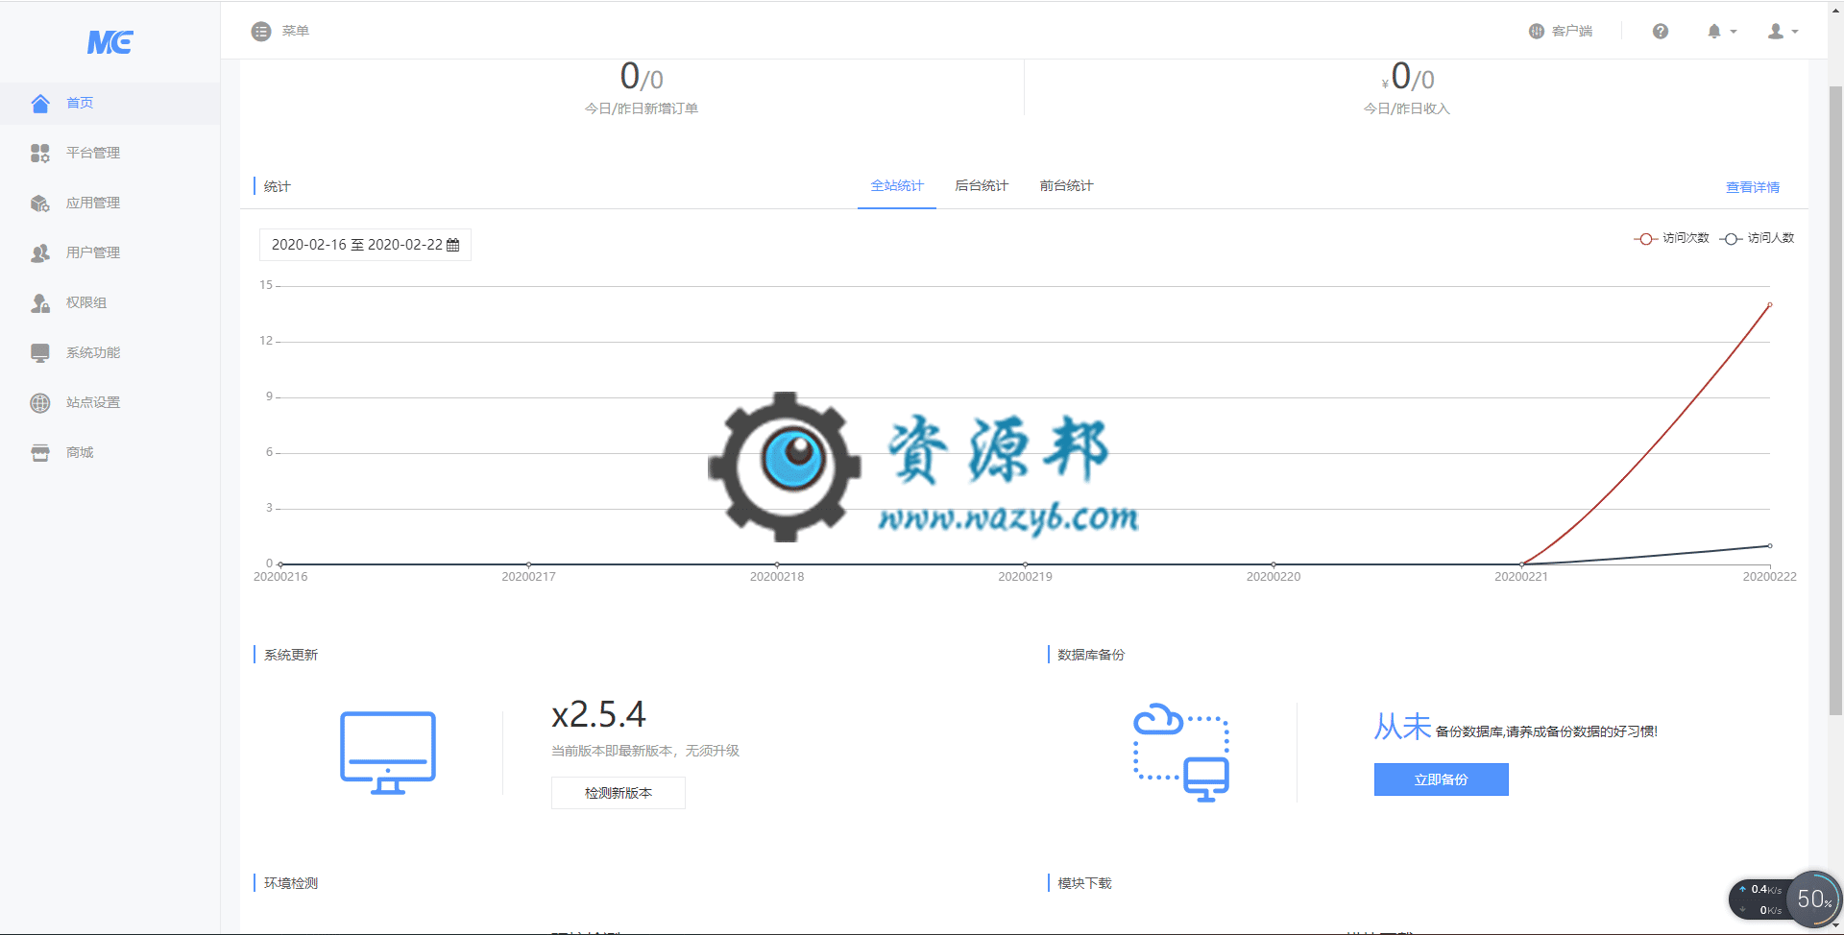Click the 环境检测 section heading
The width and height of the screenshot is (1844, 935).
291,883
